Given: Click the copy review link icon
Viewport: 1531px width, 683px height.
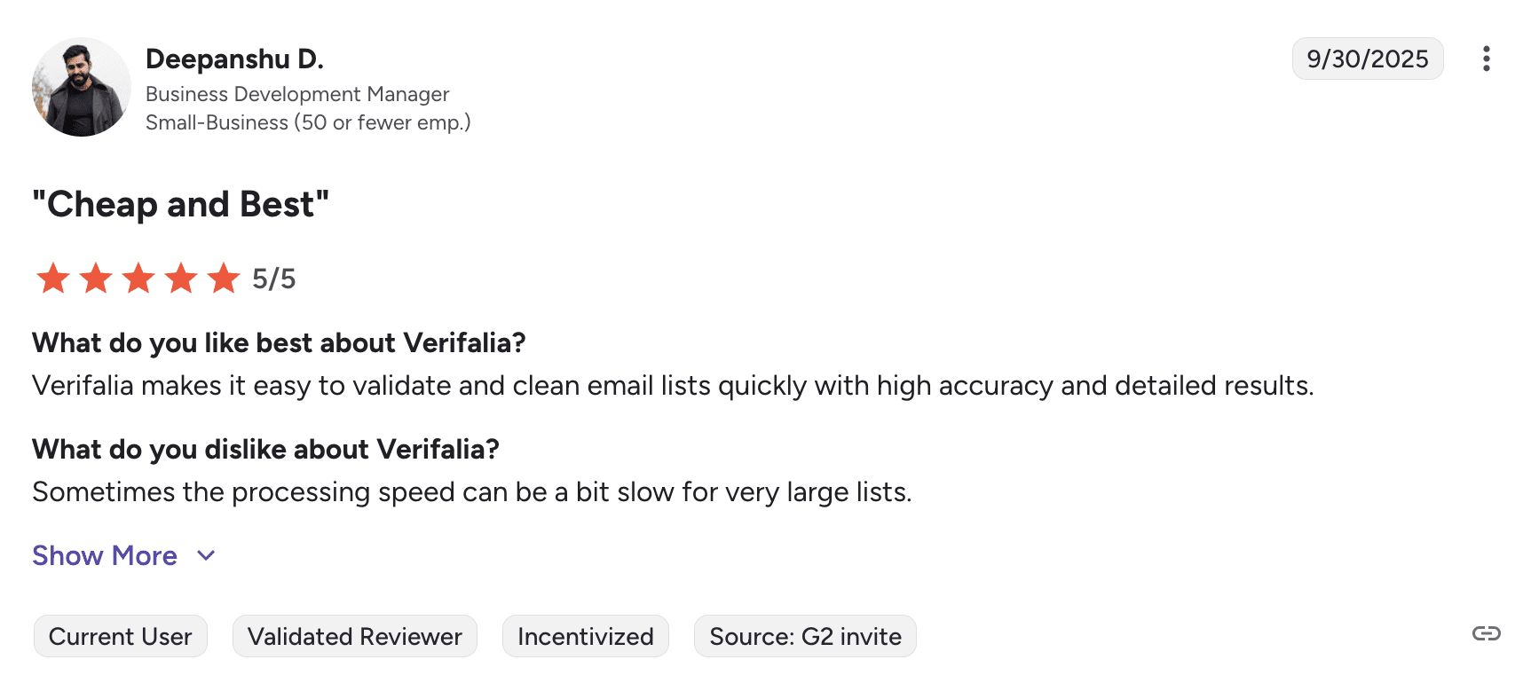Looking at the screenshot, I should (x=1486, y=633).
